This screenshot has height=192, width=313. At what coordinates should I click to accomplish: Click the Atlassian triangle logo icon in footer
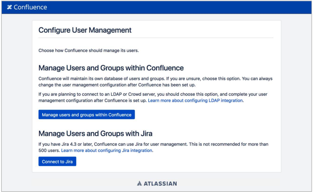click(x=139, y=183)
